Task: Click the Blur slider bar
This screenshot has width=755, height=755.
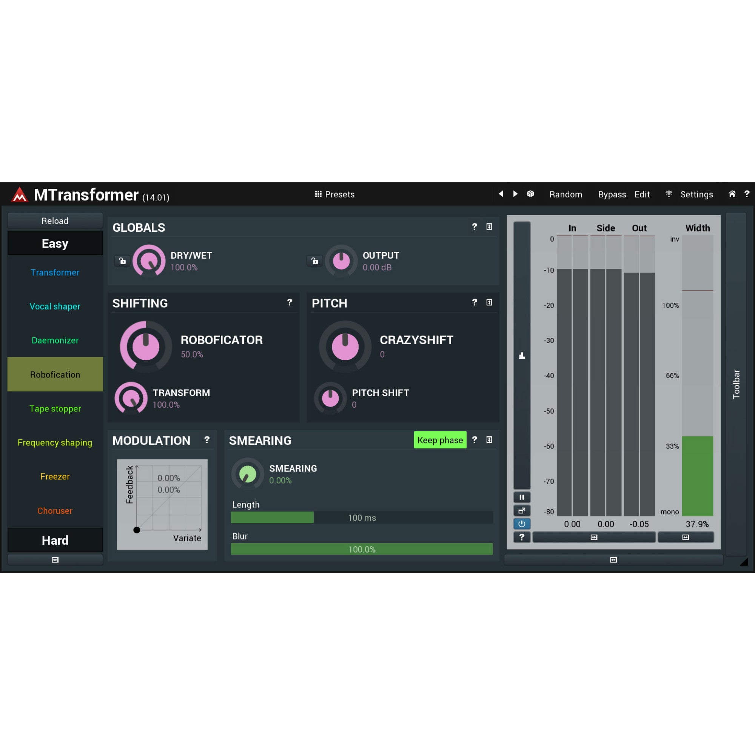Action: click(362, 549)
